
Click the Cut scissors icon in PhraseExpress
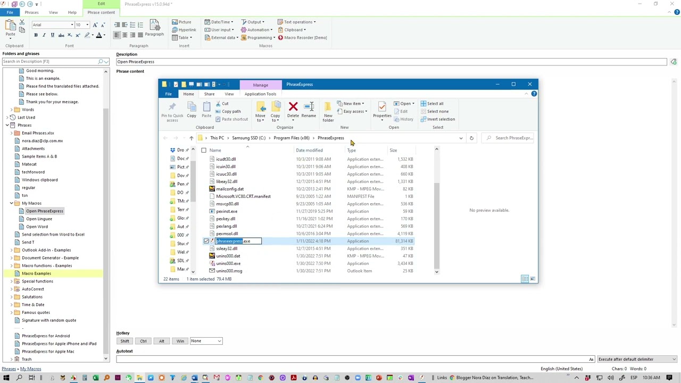pos(22,22)
